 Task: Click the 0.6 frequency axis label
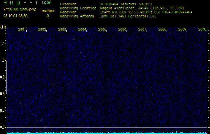[x=3, y=127]
